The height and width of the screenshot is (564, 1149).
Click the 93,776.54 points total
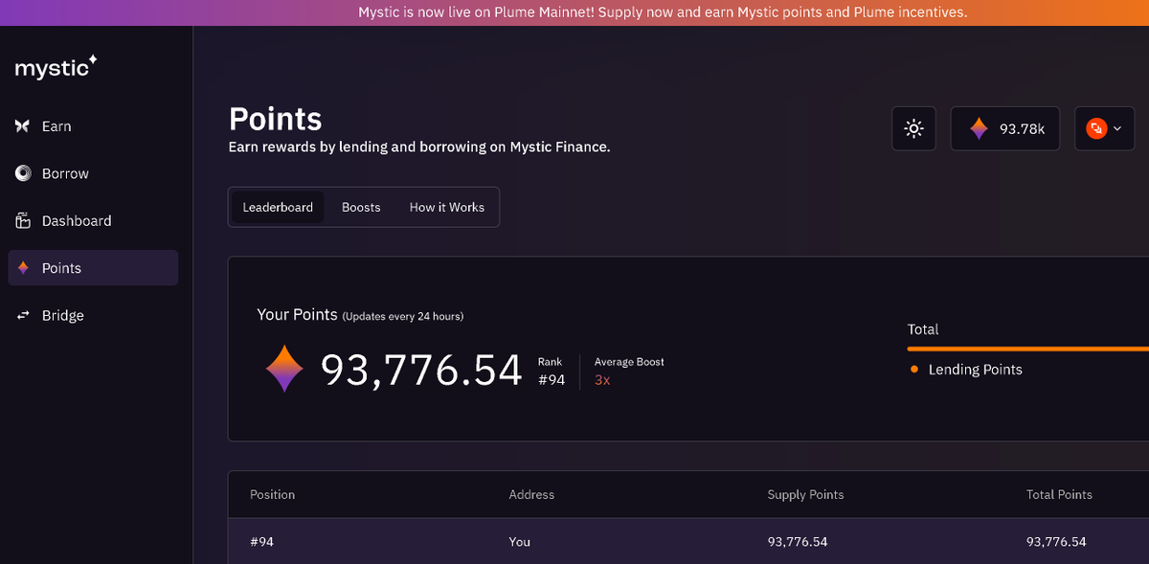pos(421,371)
